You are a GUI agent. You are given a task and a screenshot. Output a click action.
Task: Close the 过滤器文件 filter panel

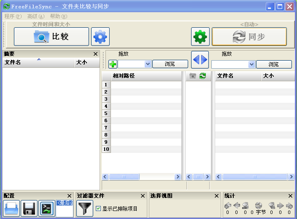(143, 196)
